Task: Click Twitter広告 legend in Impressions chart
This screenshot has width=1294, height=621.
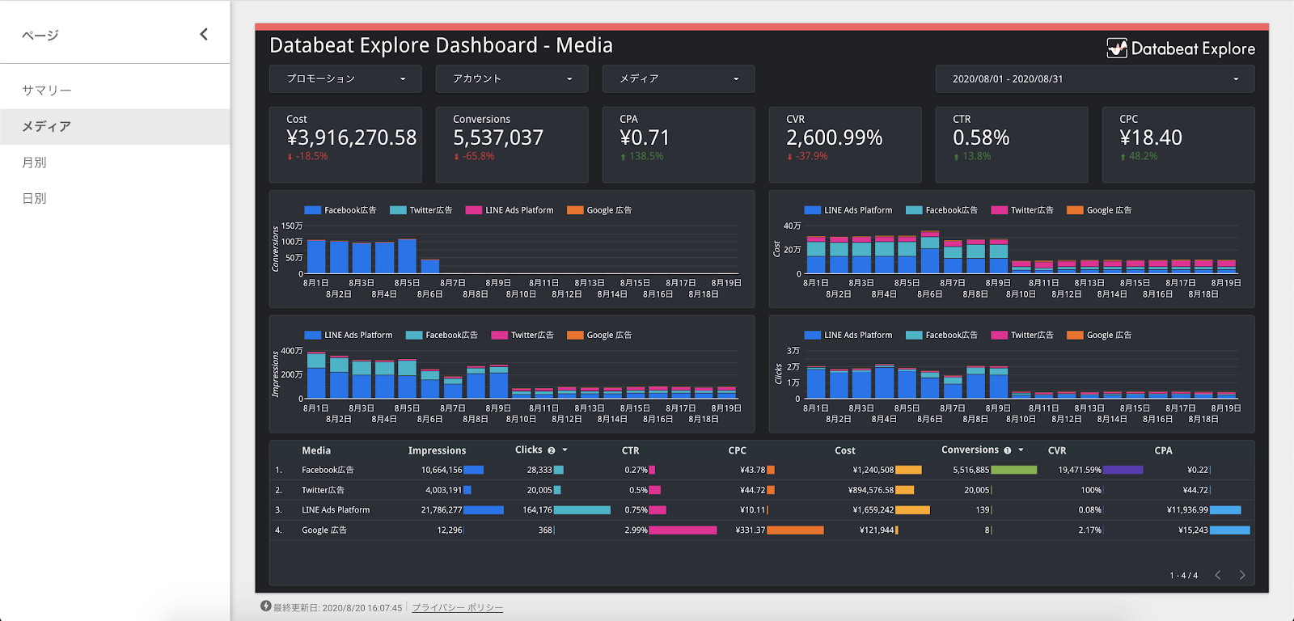Action: click(x=522, y=335)
